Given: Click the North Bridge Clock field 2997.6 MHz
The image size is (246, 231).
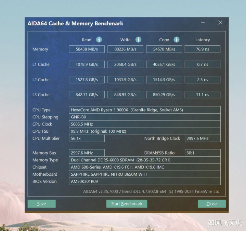Looking at the screenshot, I should pyautogui.click(x=203, y=138).
